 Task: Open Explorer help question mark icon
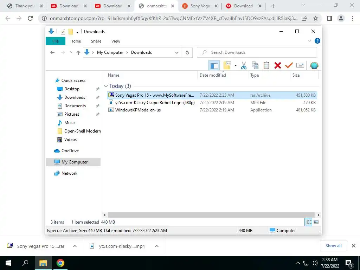tap(317, 41)
